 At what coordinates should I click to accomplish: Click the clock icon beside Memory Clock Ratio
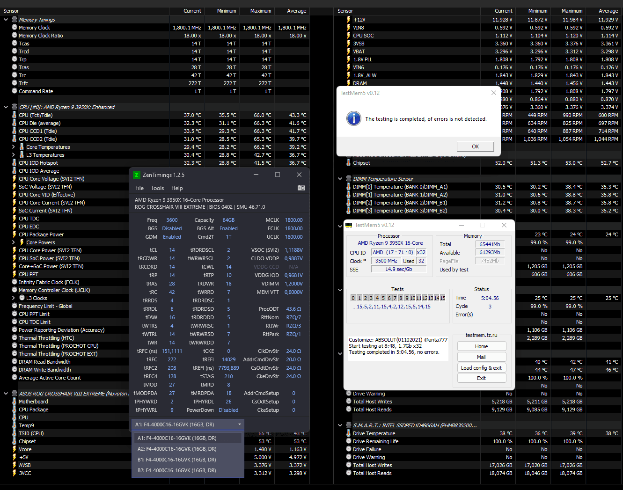click(15, 36)
